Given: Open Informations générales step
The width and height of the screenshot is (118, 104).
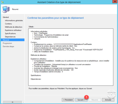Looking at the screenshot, I should (x=14, y=21).
